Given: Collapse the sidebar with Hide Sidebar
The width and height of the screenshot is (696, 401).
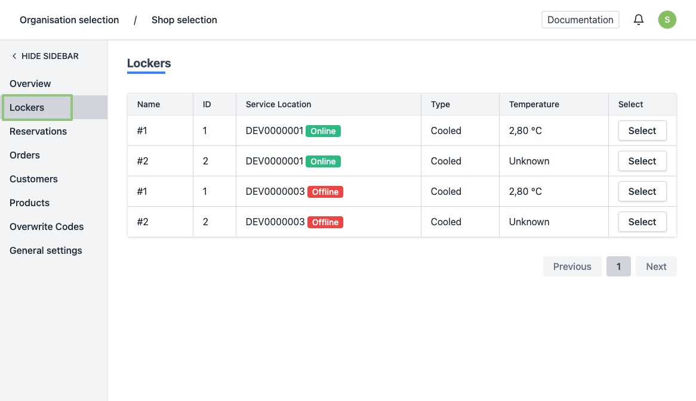Looking at the screenshot, I should 45,56.
